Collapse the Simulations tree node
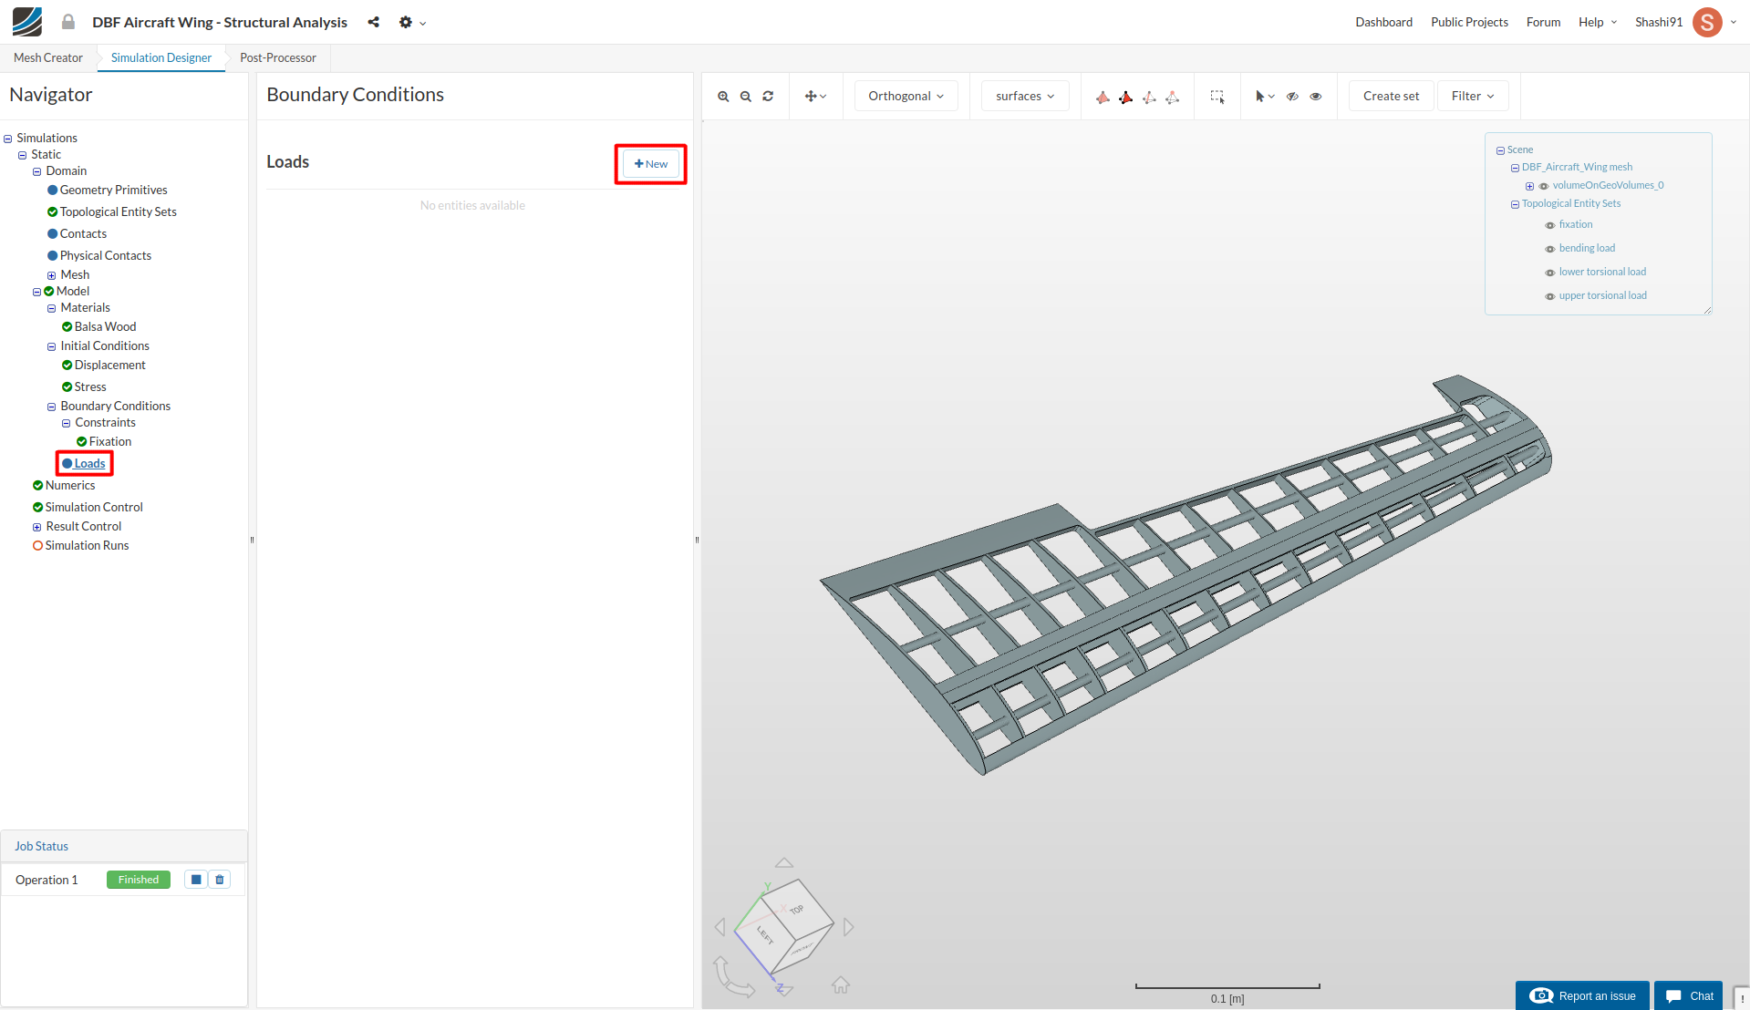 click(8, 139)
